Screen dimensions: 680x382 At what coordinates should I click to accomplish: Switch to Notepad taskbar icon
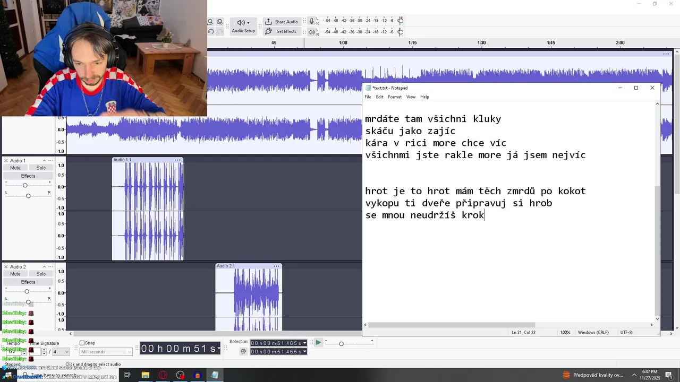215,375
